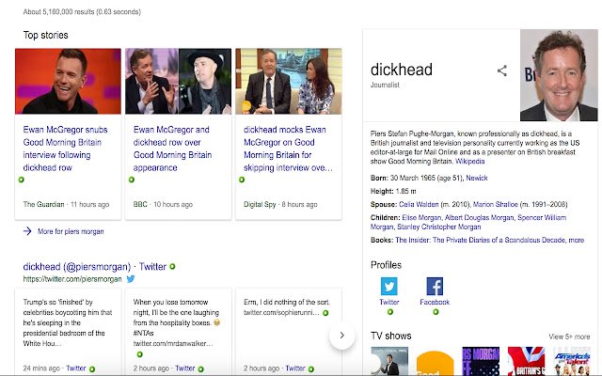Click green dot next to 24 mins ago Twitter
This screenshot has width=602, height=376.
tap(92, 369)
